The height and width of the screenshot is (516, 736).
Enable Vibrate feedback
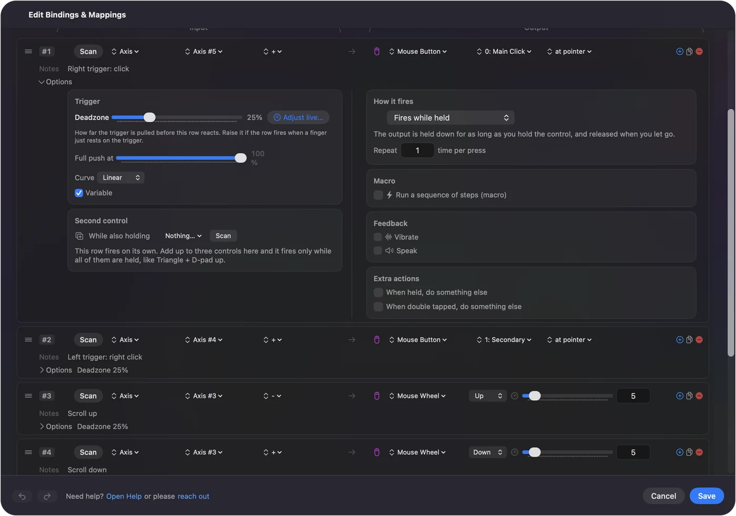tap(378, 237)
